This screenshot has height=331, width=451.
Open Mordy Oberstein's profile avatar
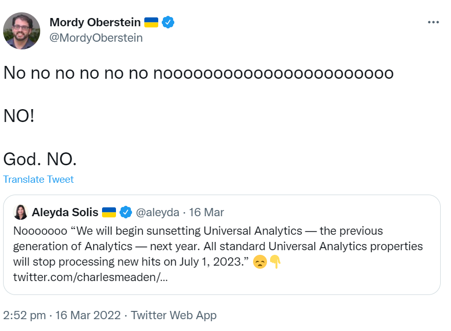pyautogui.click(x=22, y=31)
